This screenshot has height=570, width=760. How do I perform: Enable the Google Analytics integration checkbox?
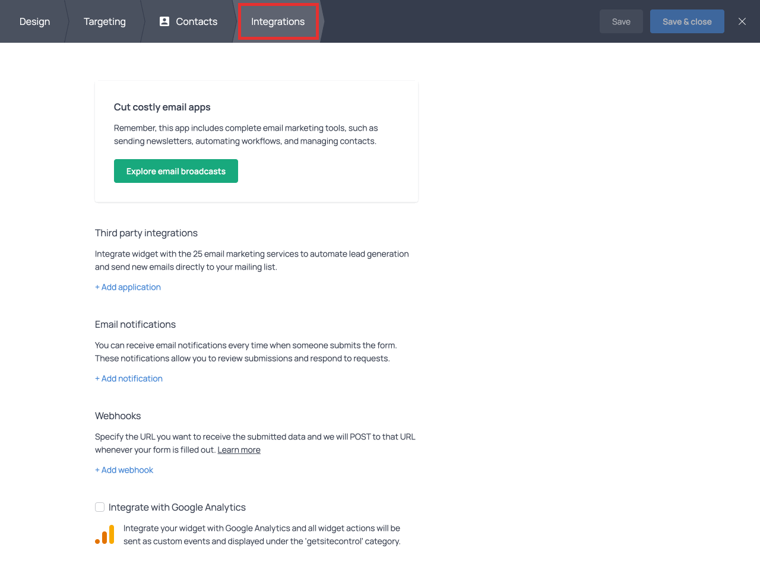point(100,507)
